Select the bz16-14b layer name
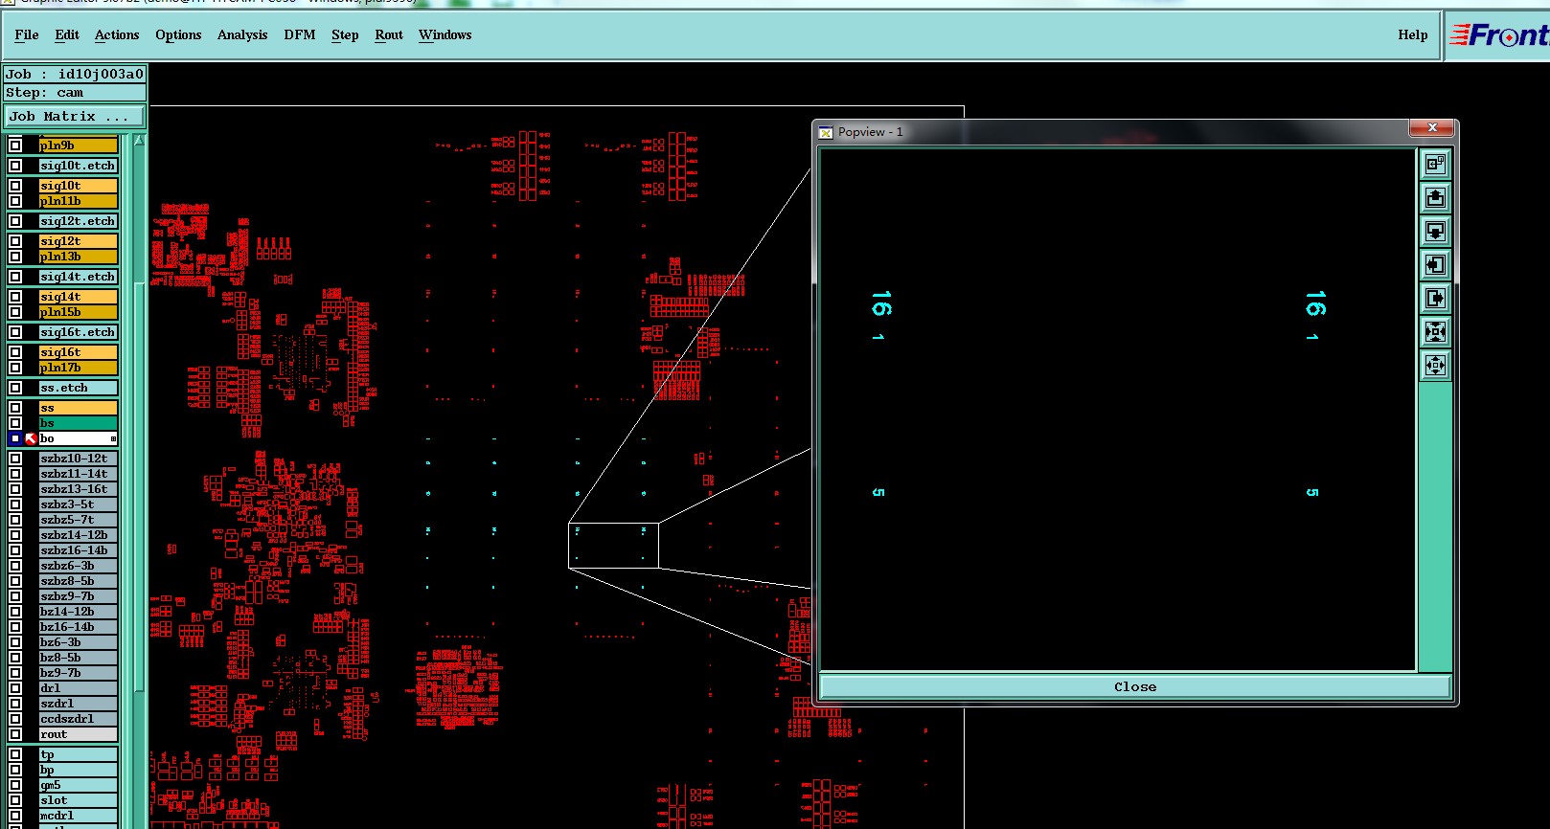The width and height of the screenshot is (1550, 829). point(79,627)
